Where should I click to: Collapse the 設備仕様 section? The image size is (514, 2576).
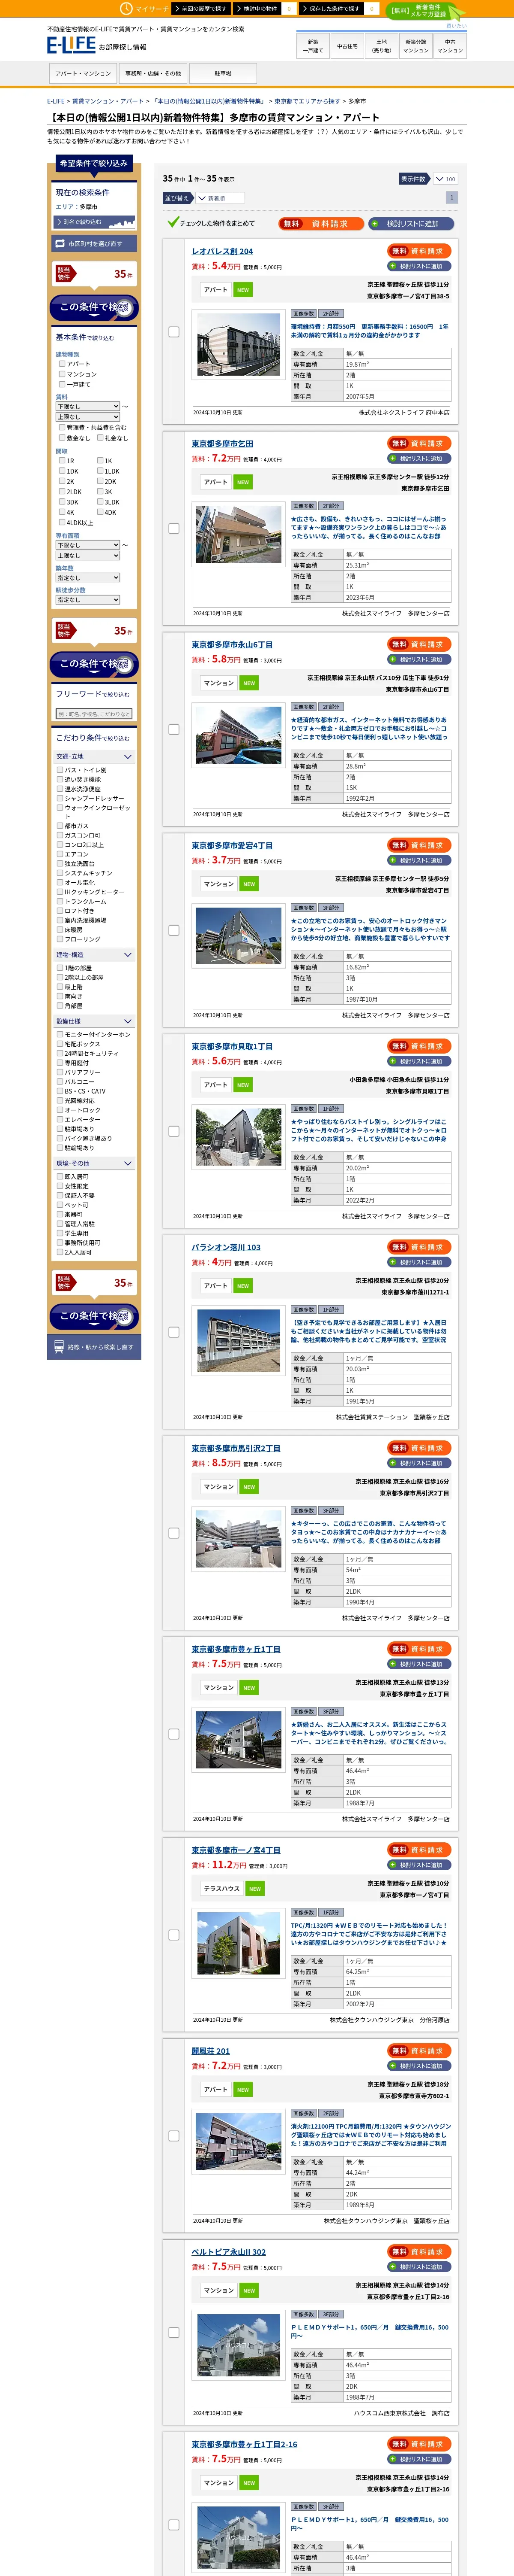coord(95,1021)
